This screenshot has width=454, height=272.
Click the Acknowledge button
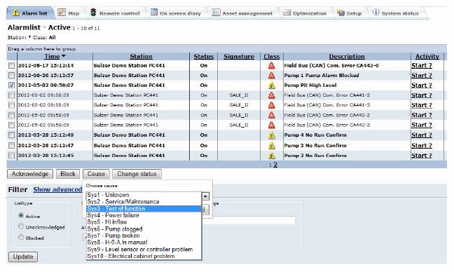pyautogui.click(x=30, y=174)
